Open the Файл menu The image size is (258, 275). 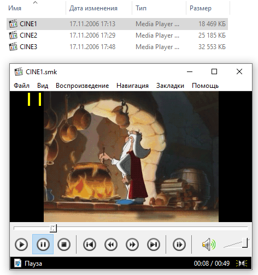coord(21,86)
